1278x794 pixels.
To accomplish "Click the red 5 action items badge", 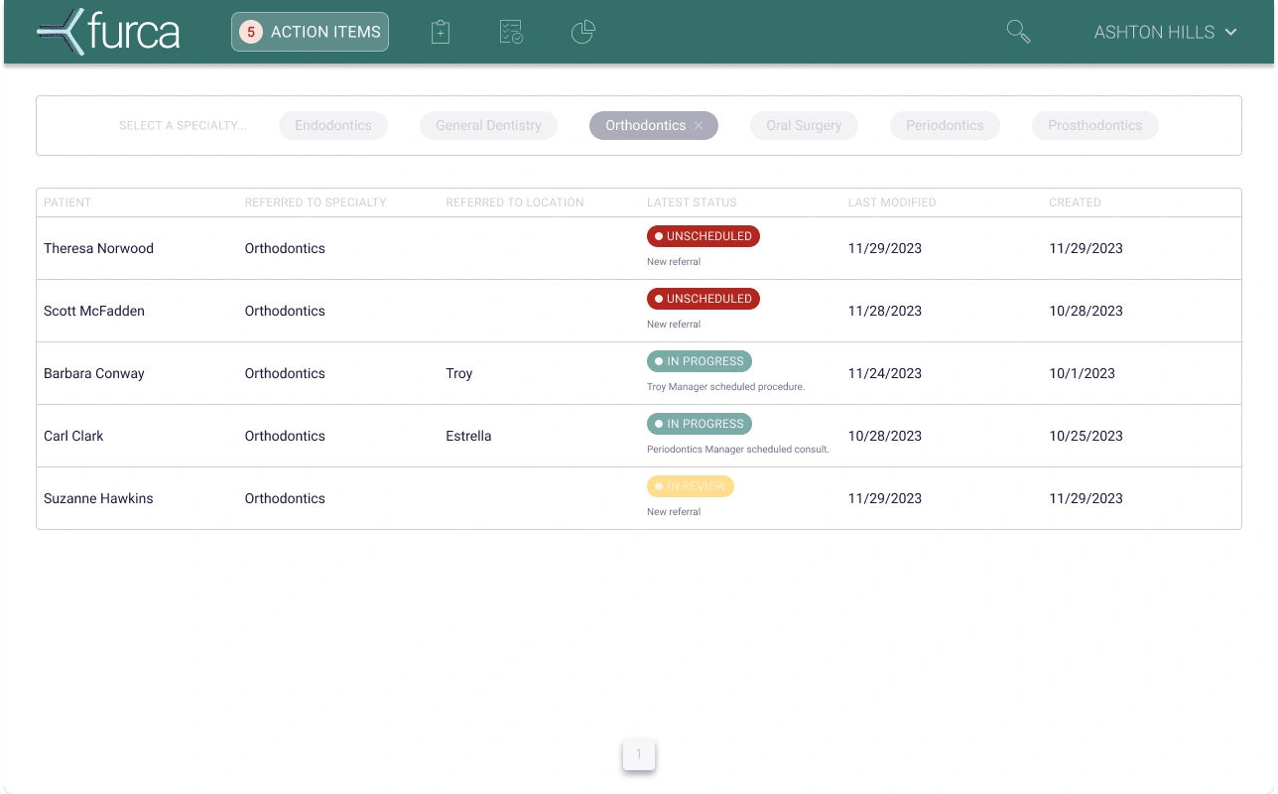I will pos(251,32).
